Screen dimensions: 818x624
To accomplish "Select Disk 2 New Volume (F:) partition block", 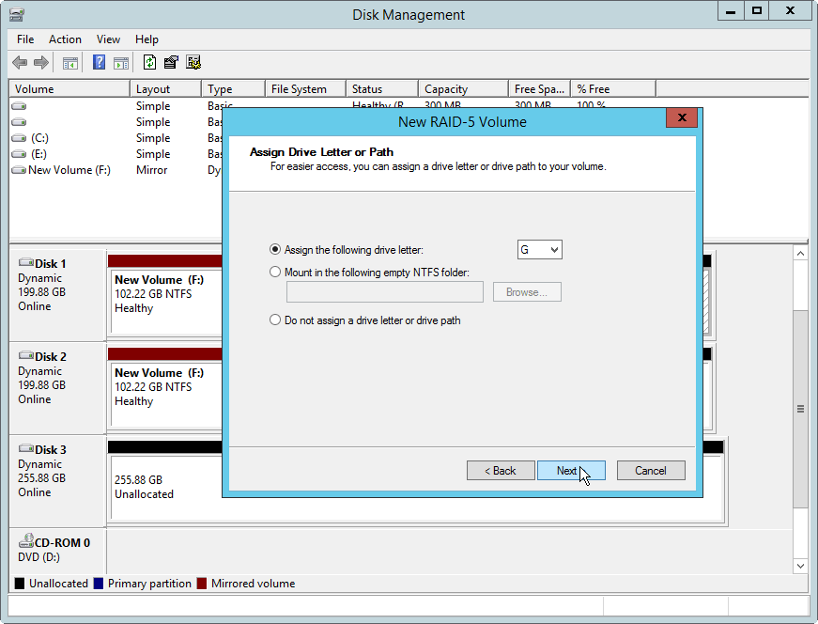I will pos(165,394).
